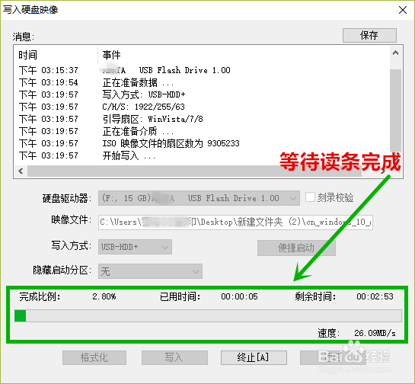This screenshot has width=415, height=384.
Task: Open the 写入方式 USB-HDD+ dropdown
Action: click(x=135, y=247)
